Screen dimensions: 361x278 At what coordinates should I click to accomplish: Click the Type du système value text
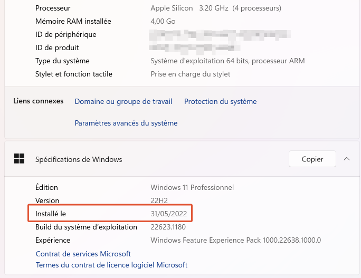pyautogui.click(x=227, y=61)
